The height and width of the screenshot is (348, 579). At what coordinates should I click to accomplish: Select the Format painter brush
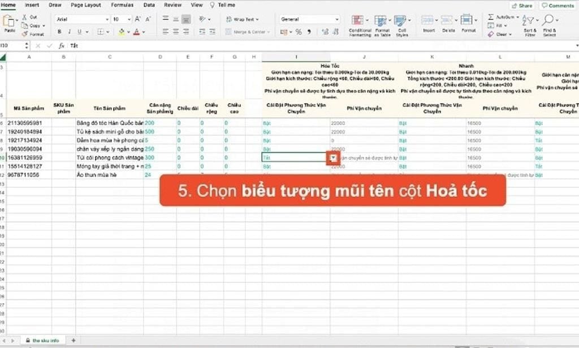click(25, 34)
